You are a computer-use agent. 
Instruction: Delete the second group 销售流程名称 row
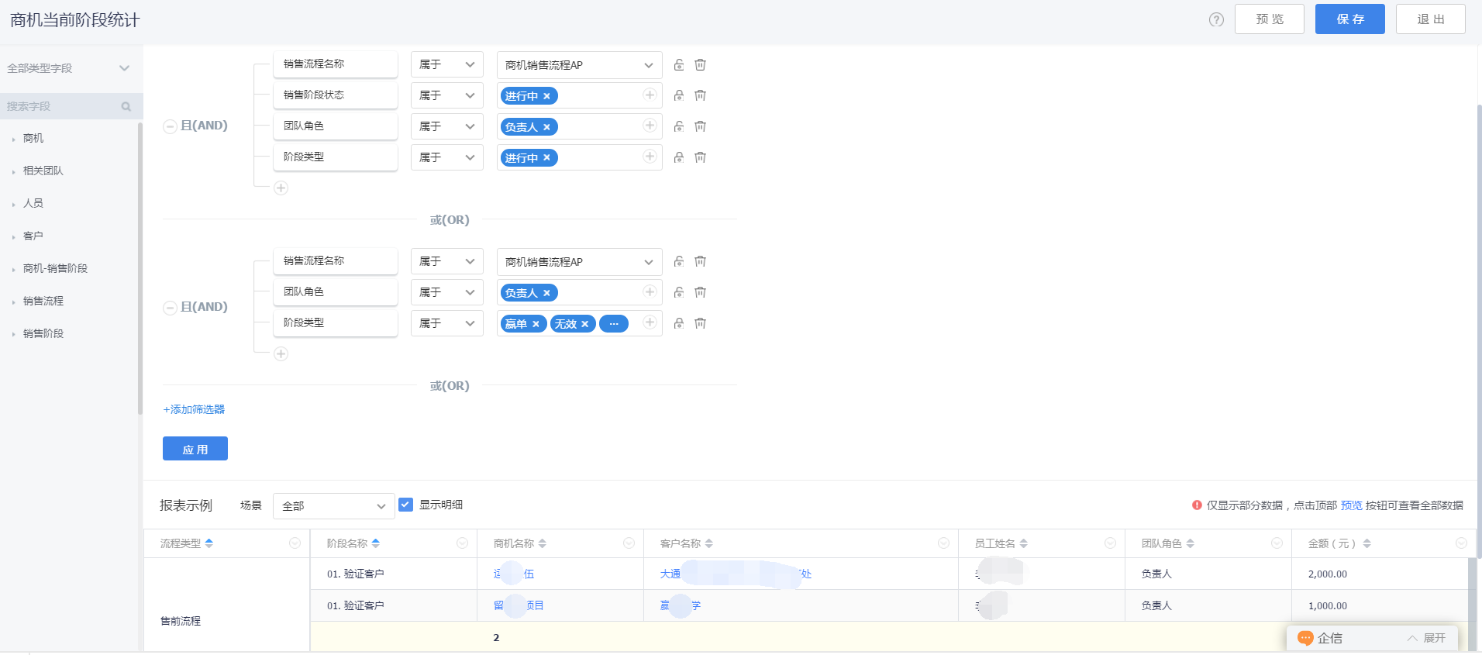coord(700,262)
